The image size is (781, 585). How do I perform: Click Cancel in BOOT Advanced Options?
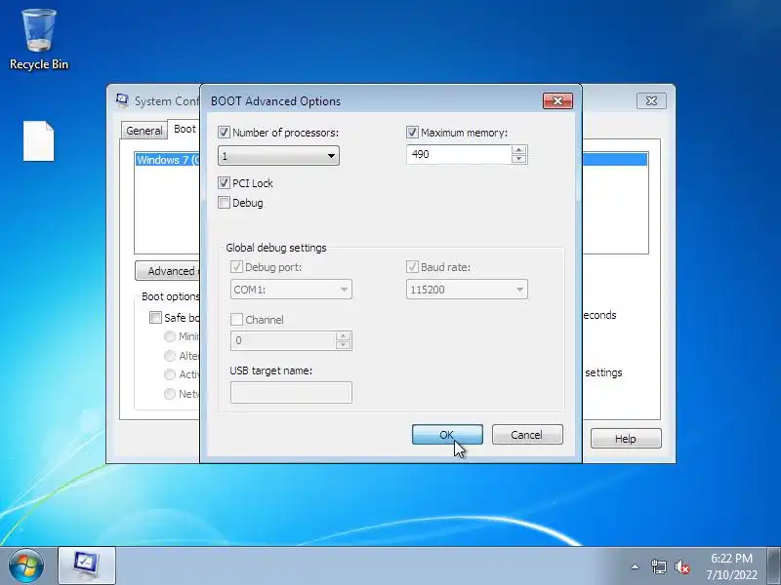[x=527, y=435]
